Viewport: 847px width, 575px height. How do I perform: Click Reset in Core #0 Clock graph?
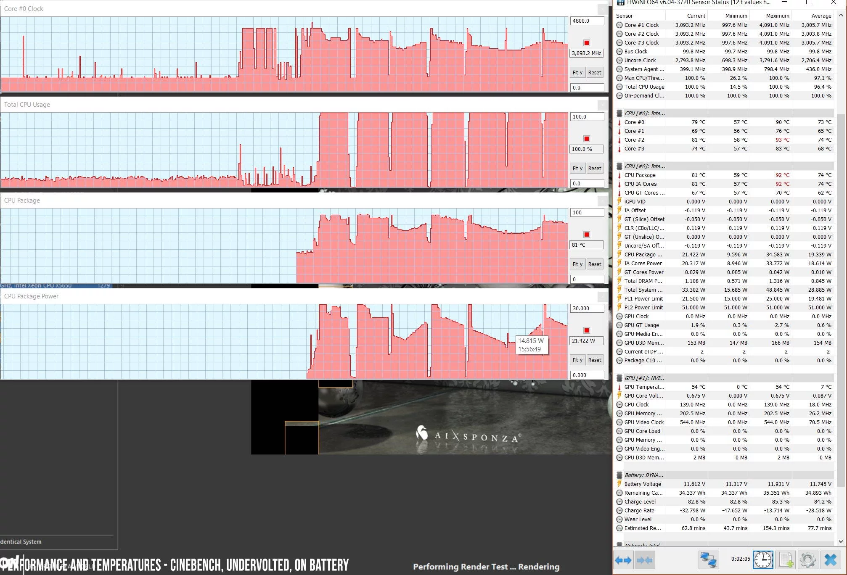coord(595,72)
